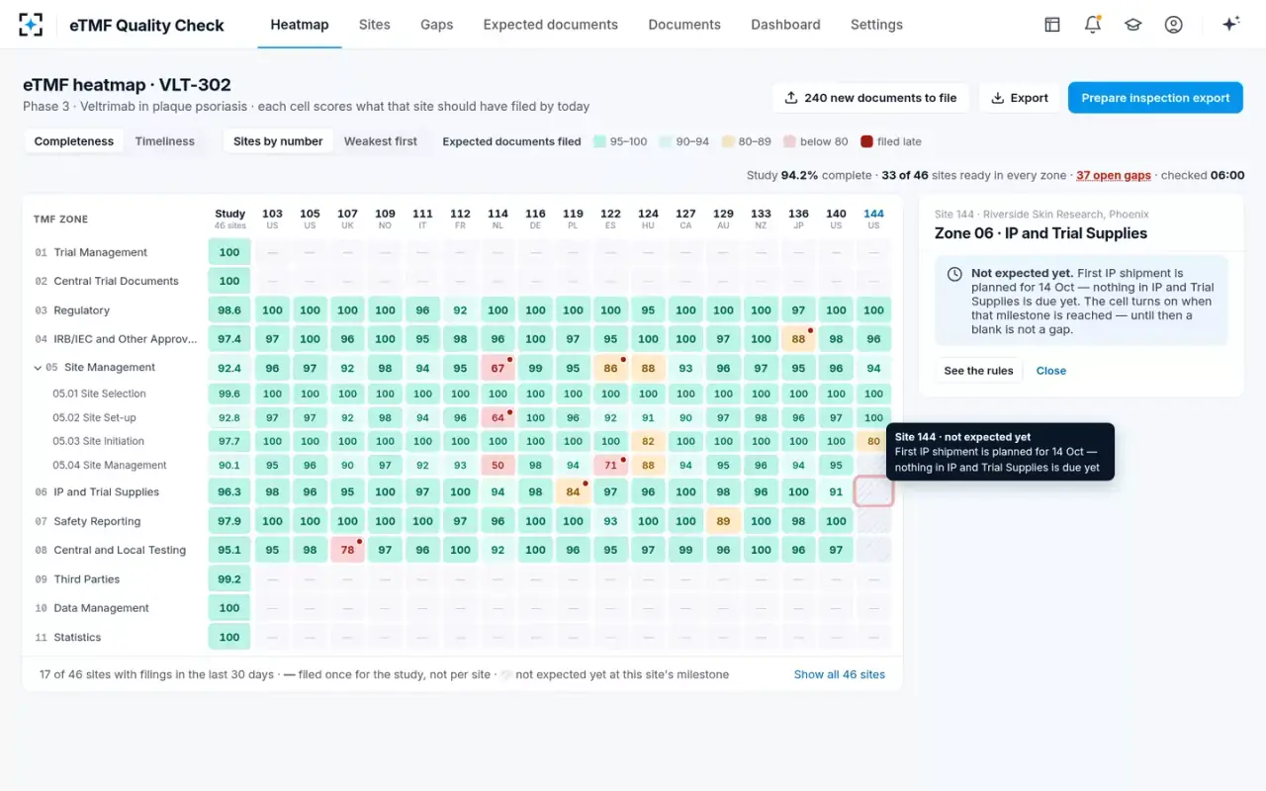1266x791 pixels.
Task: Click See the rules button
Action: [978, 371]
